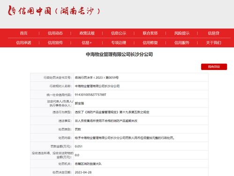Viewport: 234px width, 176px height.
Task: Go to 信易贷 page
Action: 213,33
